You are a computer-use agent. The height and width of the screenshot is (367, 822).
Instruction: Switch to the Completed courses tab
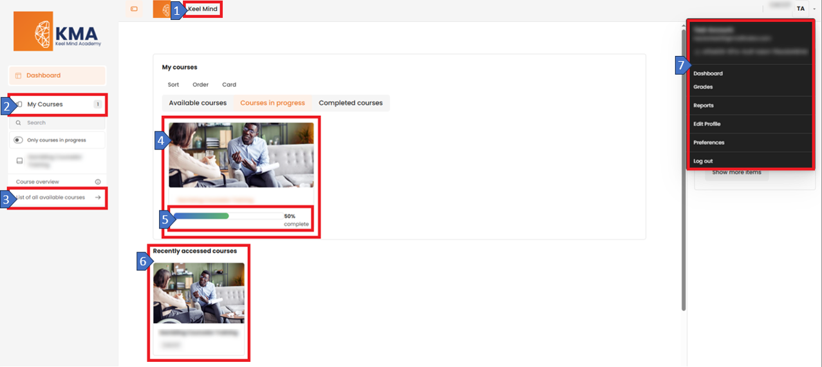point(350,103)
